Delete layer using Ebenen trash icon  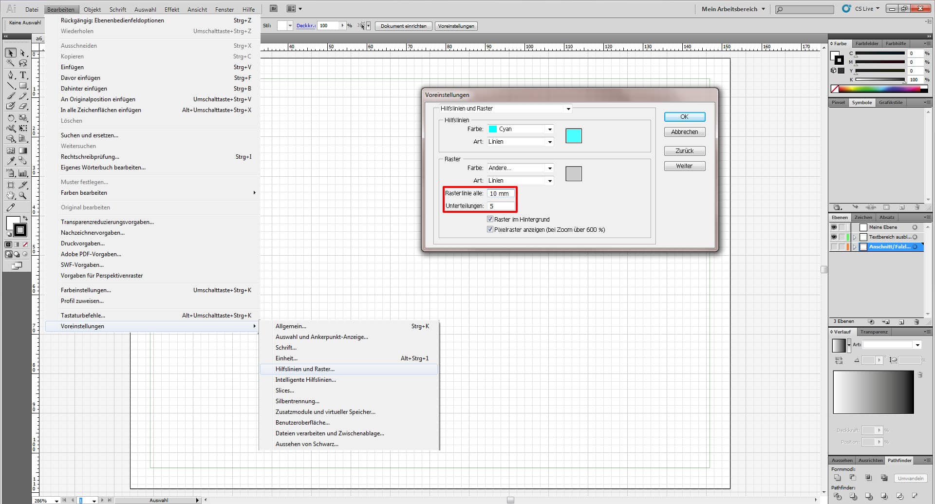pos(916,322)
